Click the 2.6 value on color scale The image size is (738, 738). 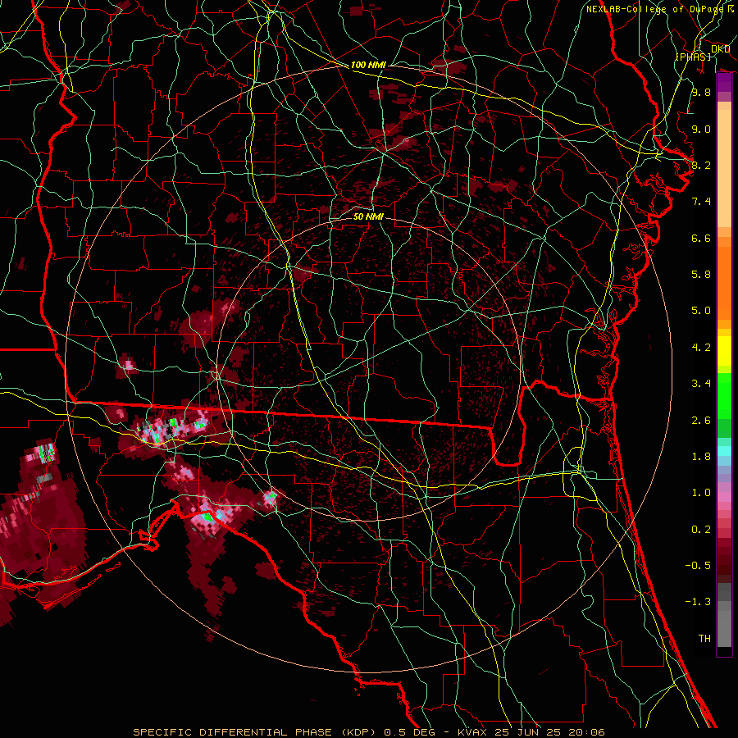[x=701, y=421]
